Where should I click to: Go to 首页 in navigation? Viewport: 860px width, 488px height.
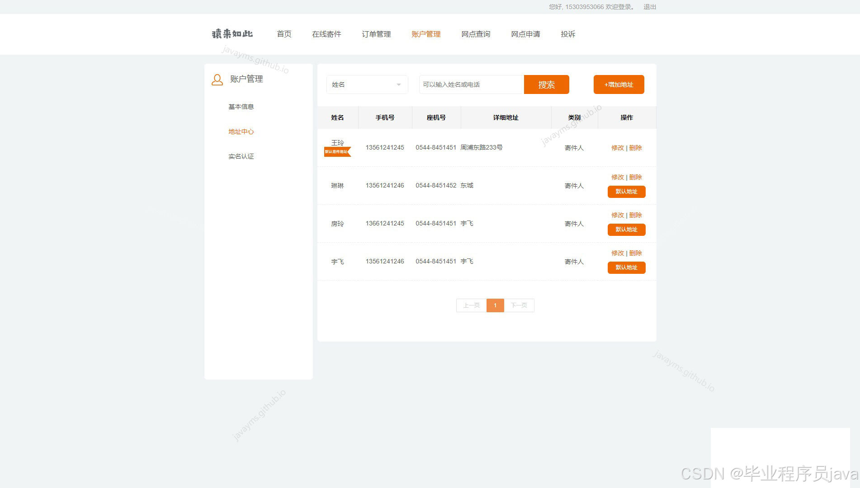[x=284, y=34]
